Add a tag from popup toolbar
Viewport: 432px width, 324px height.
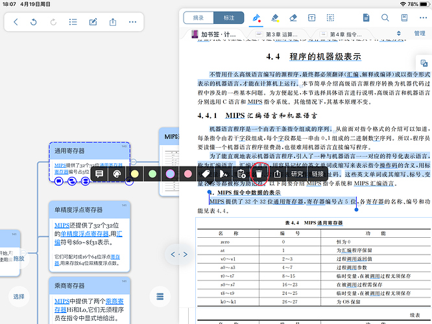(x=206, y=174)
